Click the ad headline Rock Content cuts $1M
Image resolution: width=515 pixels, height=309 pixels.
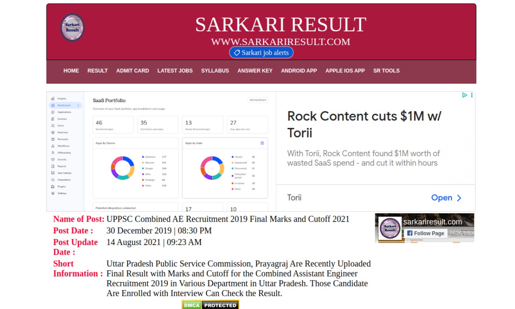click(x=364, y=124)
